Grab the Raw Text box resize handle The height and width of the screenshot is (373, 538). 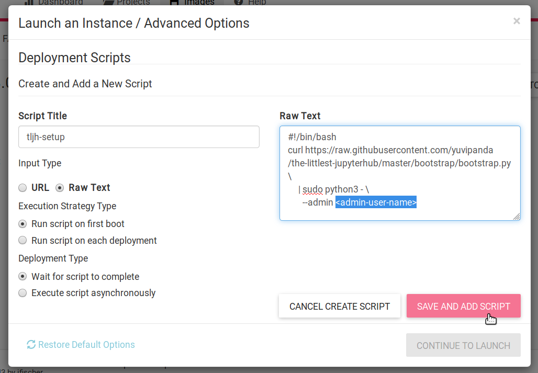pyautogui.click(x=516, y=216)
